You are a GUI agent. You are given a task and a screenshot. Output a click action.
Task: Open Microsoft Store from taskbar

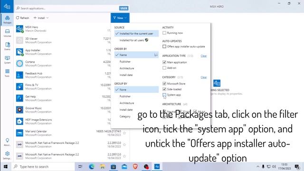coord(113,167)
